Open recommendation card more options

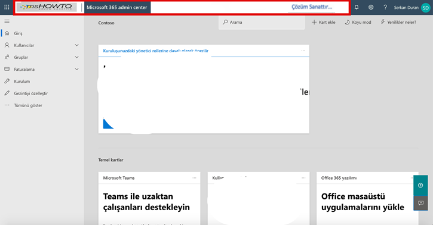pyautogui.click(x=303, y=51)
